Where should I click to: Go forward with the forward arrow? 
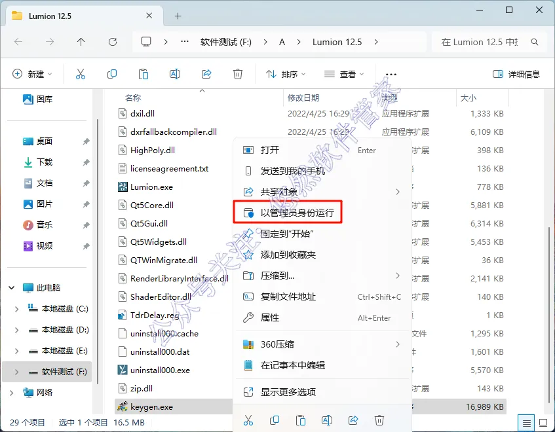(x=50, y=42)
